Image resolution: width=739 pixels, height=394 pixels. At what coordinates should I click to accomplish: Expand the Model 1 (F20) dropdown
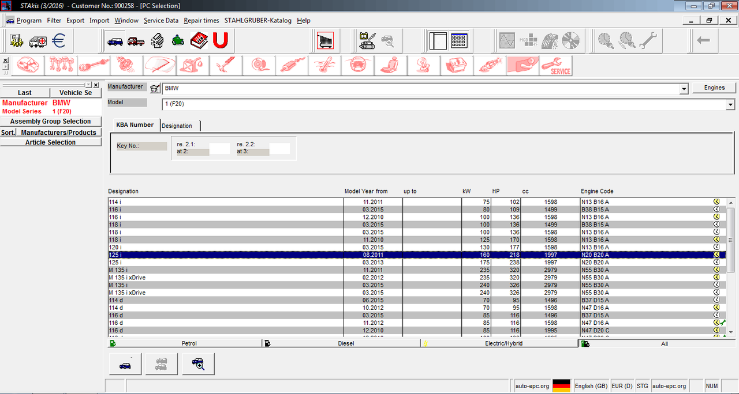point(730,105)
